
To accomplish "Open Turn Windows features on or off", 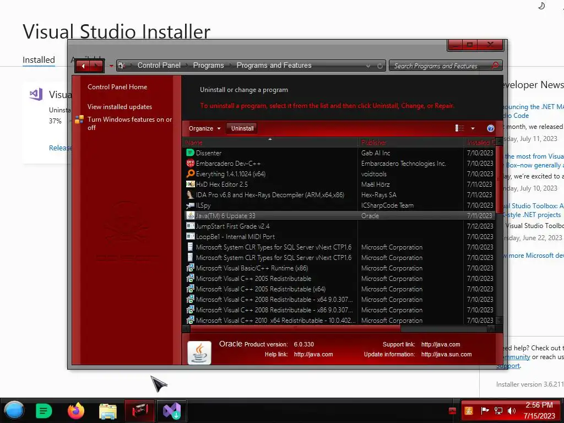I will (x=129, y=123).
